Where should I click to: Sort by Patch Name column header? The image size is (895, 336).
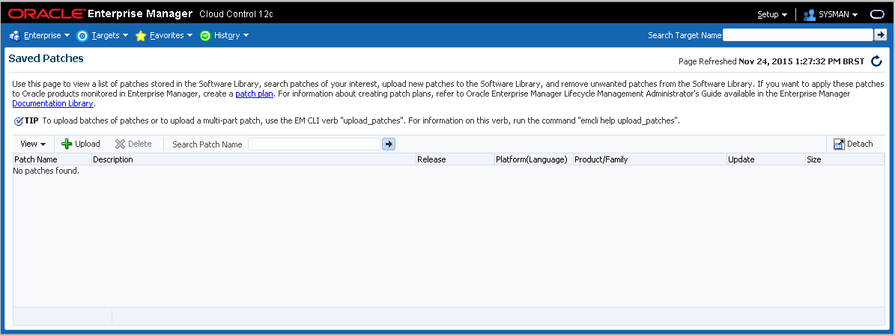(52, 159)
